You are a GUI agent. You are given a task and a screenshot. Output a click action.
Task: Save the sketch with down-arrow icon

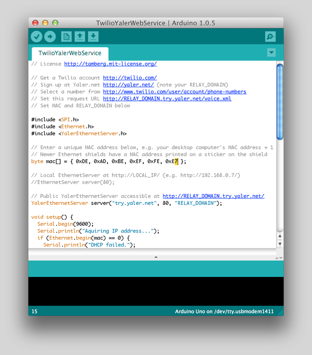(x=93, y=37)
